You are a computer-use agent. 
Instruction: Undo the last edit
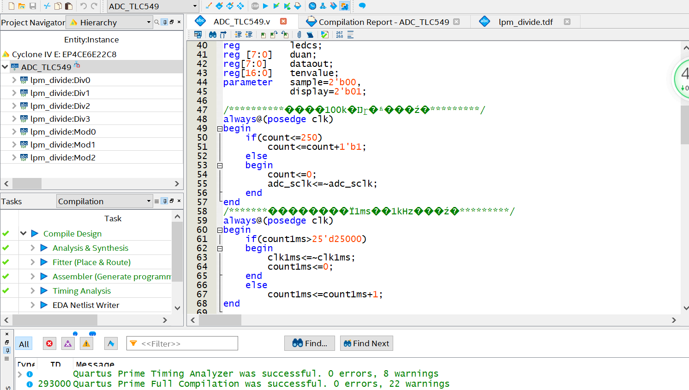click(x=84, y=6)
